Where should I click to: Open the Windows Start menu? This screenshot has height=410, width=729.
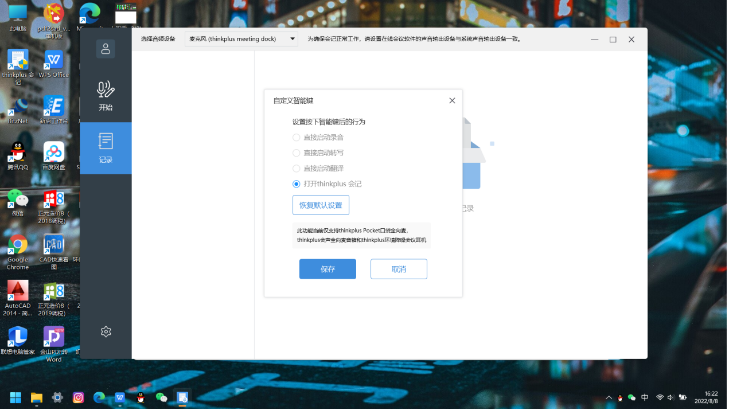pos(15,399)
